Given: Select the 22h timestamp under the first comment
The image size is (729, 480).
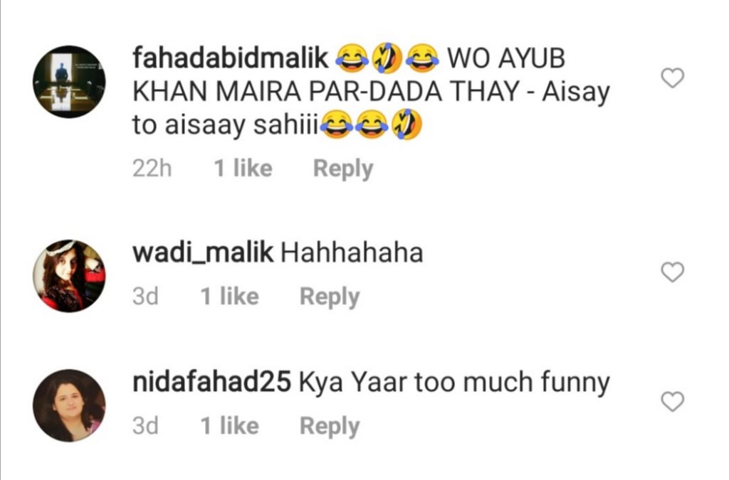Looking at the screenshot, I should tap(152, 168).
